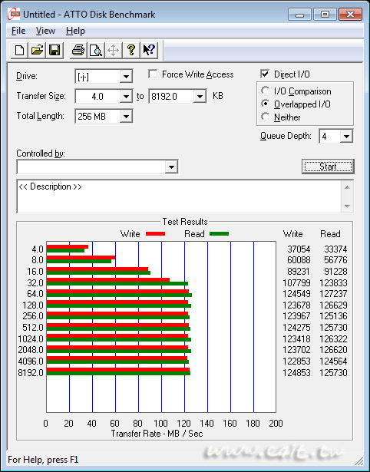Screen dimensions: 370x472
Task: Minimize the ATTO Disk Benchmark window
Action: [x=299, y=14]
